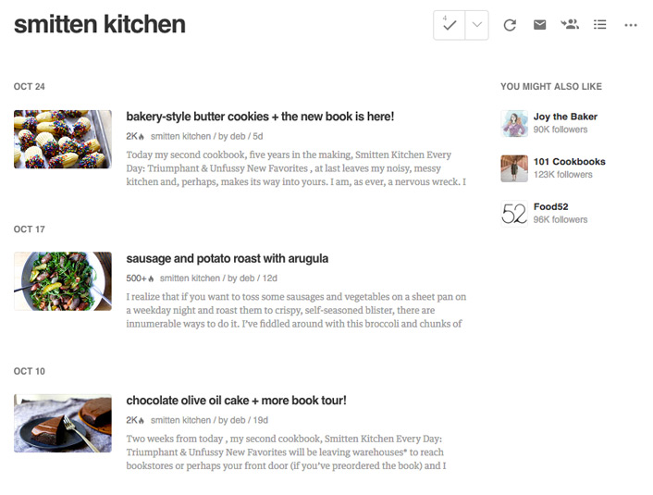653x495 pixels.
Task: Open the mark-as-read dropdown chevron
Action: (477, 25)
